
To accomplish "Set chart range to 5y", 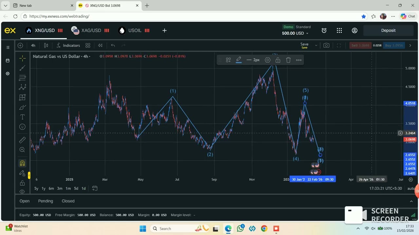I will pyautogui.click(x=36, y=188).
